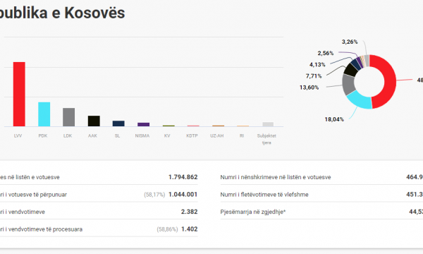Click Pjesëmarrja në zgjedhje row
423x254 pixels.
click(321, 212)
